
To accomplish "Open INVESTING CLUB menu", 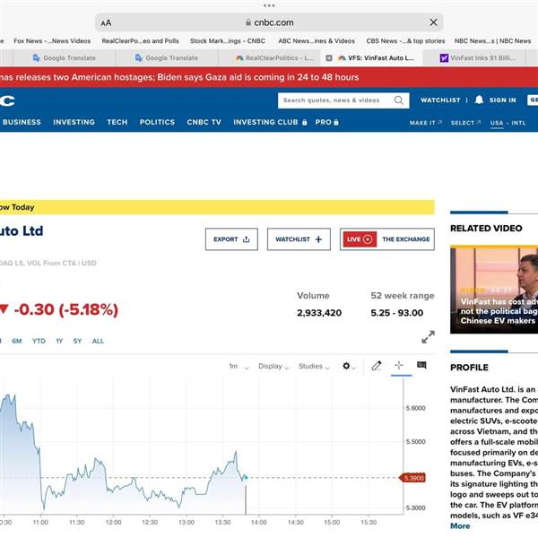I will (270, 122).
